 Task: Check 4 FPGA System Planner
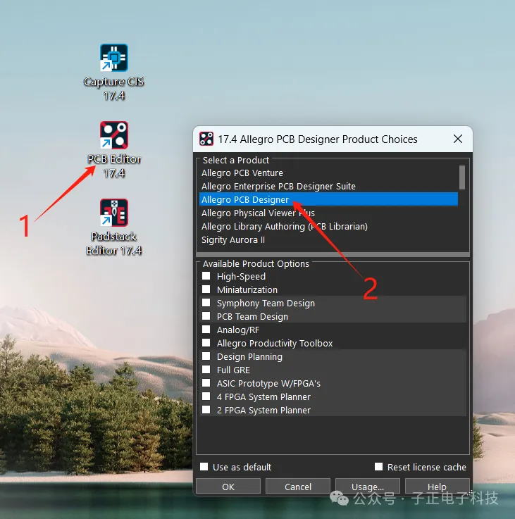click(x=206, y=396)
